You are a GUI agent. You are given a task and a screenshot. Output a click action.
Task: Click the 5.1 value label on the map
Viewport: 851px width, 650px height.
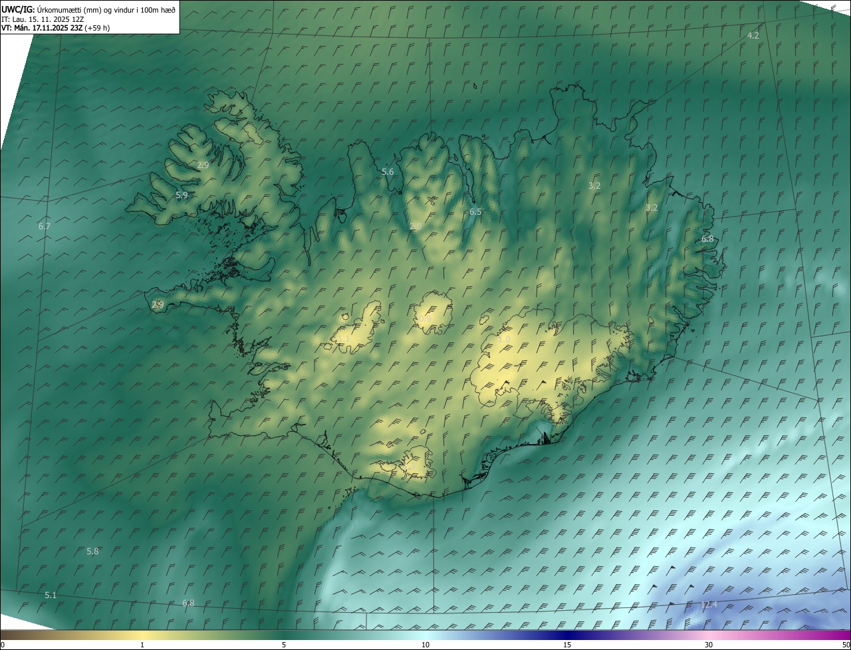tap(51, 596)
